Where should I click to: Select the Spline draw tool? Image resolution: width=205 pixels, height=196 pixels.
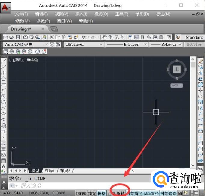4,108
